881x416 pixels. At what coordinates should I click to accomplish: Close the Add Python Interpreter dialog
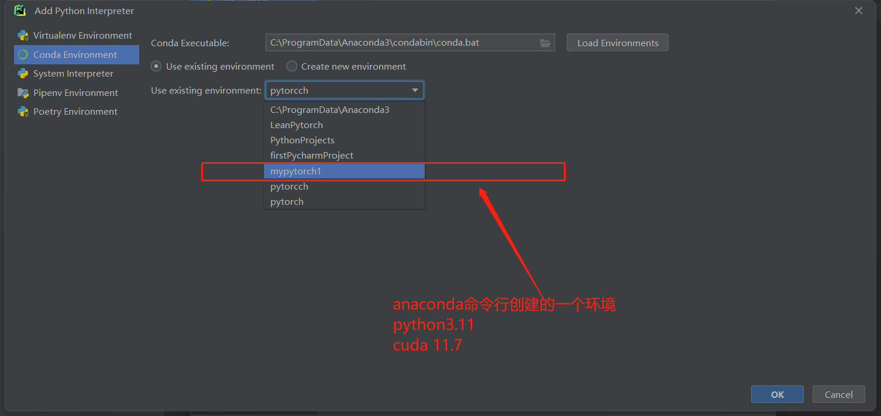click(x=859, y=11)
